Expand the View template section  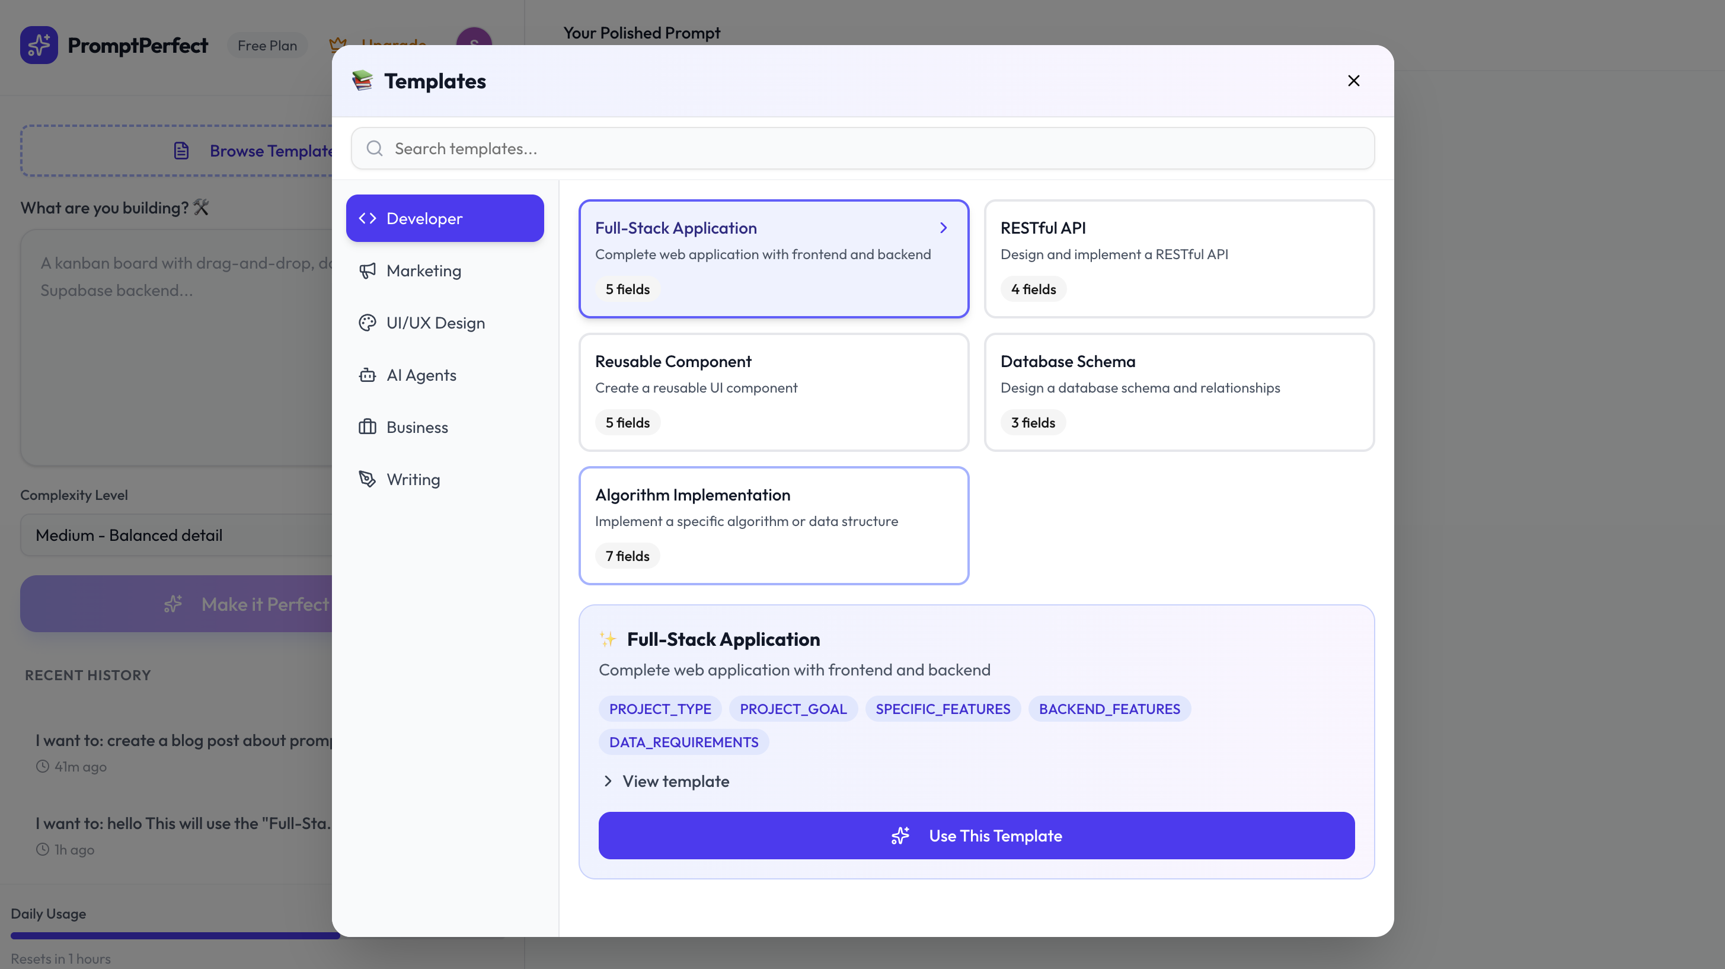tap(666, 780)
